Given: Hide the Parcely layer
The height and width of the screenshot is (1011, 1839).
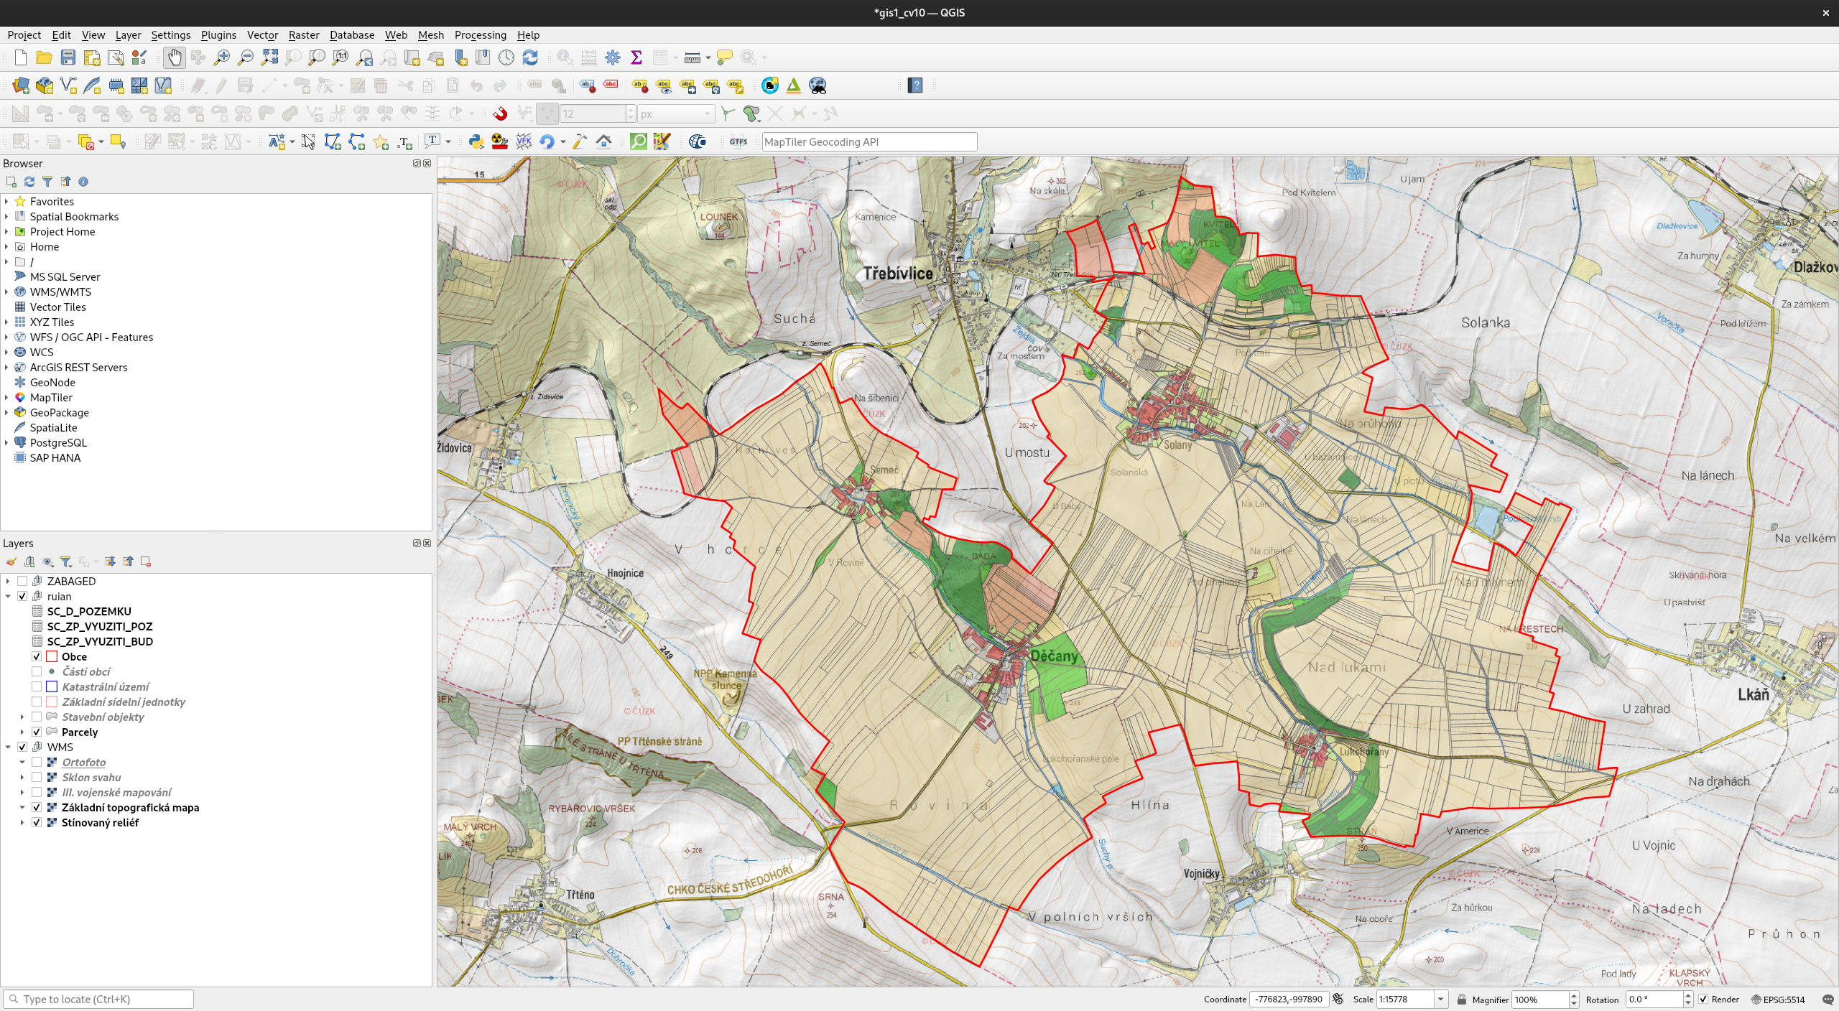Looking at the screenshot, I should [x=37, y=732].
